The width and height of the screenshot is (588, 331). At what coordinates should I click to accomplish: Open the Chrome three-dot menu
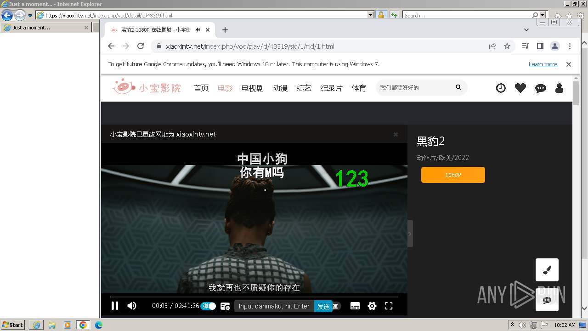570,46
